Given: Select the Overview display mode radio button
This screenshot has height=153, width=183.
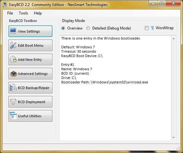Looking at the screenshot, I should [x=63, y=28].
